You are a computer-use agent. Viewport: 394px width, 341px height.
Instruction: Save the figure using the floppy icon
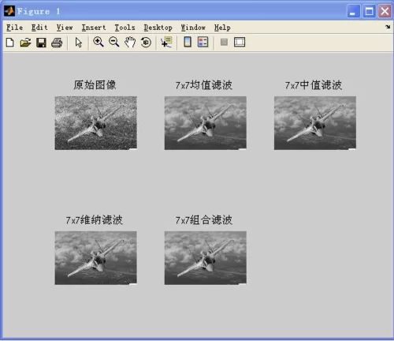pos(41,43)
